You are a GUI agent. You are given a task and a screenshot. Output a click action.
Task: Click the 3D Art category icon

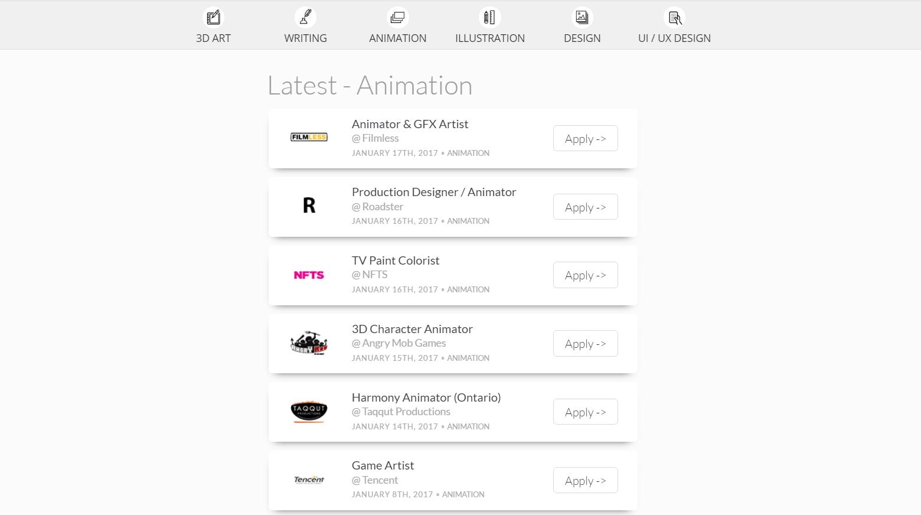pos(213,17)
